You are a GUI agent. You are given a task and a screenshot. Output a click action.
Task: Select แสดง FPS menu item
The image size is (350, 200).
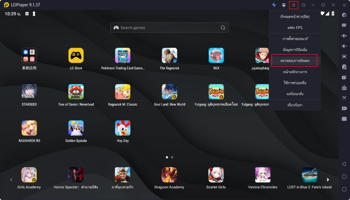tap(295, 28)
